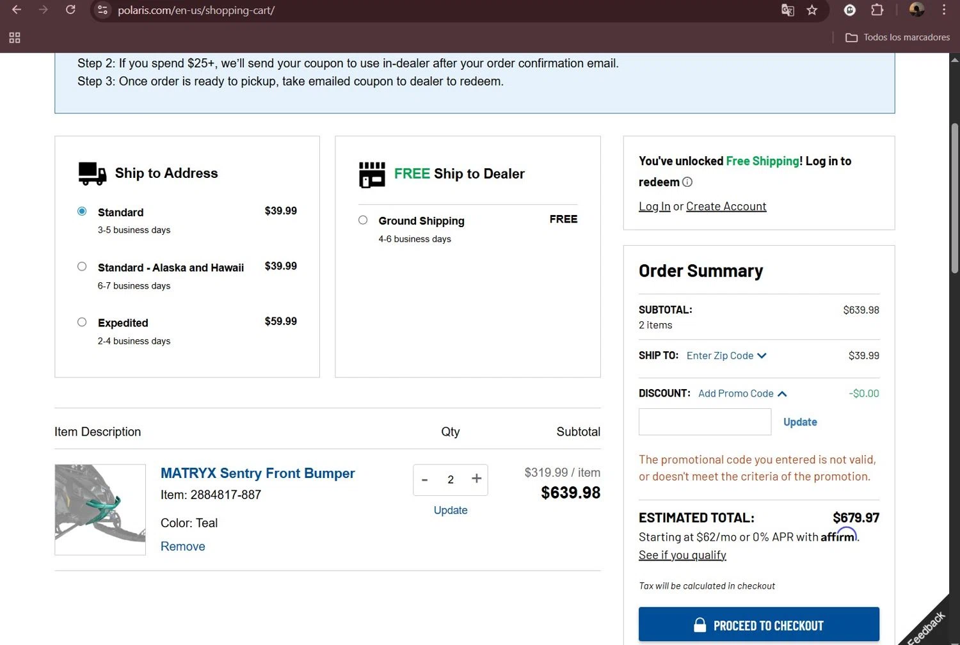The width and height of the screenshot is (960, 645).
Task: Click the Order Summary heading
Action: [x=701, y=271]
